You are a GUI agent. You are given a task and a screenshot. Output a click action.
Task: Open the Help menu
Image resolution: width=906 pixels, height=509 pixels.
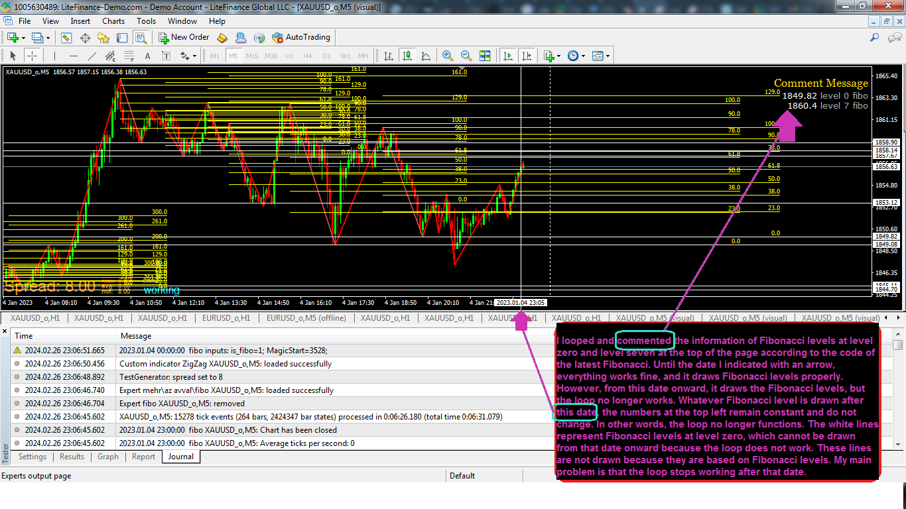tap(217, 21)
